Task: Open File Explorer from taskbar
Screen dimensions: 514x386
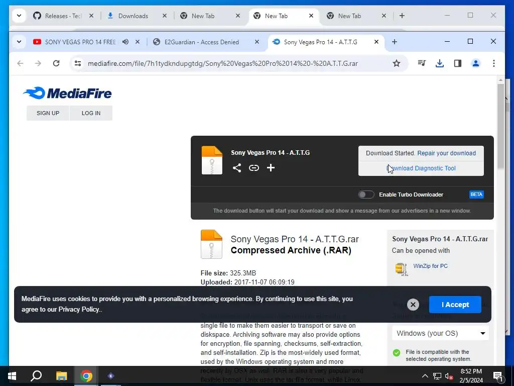Action: tap(61, 376)
